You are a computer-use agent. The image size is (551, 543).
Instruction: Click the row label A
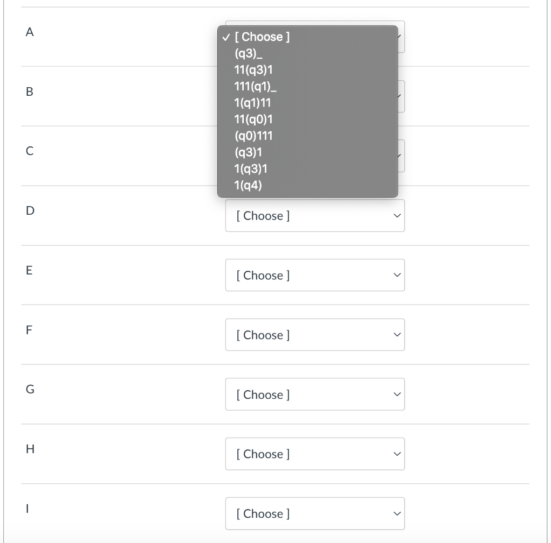[30, 32]
